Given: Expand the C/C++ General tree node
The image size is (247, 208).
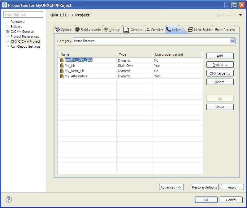Looking at the screenshot, I should 7,32.
